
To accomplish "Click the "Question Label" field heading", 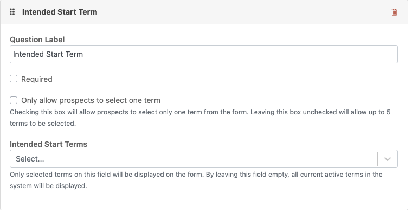I will (37, 40).
